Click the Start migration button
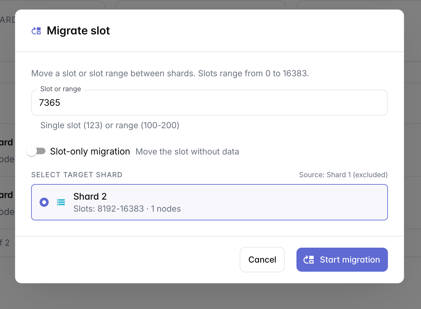 [x=342, y=260]
